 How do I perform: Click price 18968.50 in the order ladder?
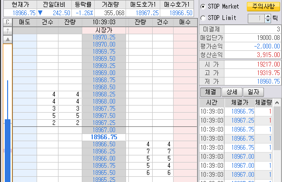tap(104, 87)
